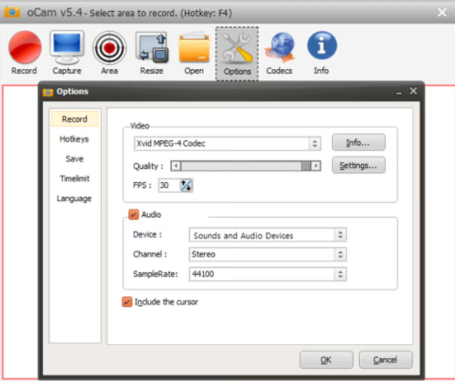Switch to the Timelimit tab
The height and width of the screenshot is (381, 455).
coord(75,178)
